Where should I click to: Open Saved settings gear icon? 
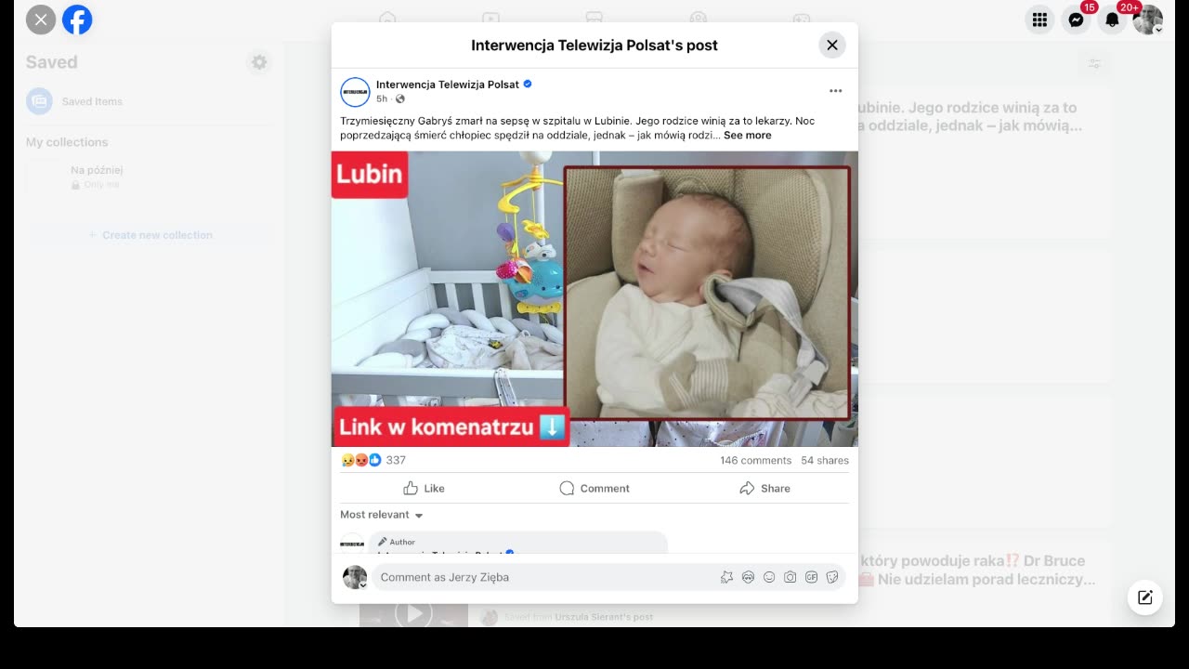259,62
